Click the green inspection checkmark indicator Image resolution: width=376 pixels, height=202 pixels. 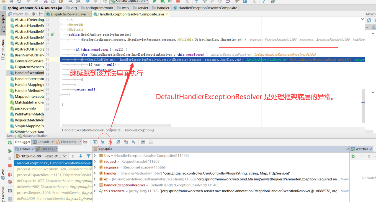click(363, 19)
